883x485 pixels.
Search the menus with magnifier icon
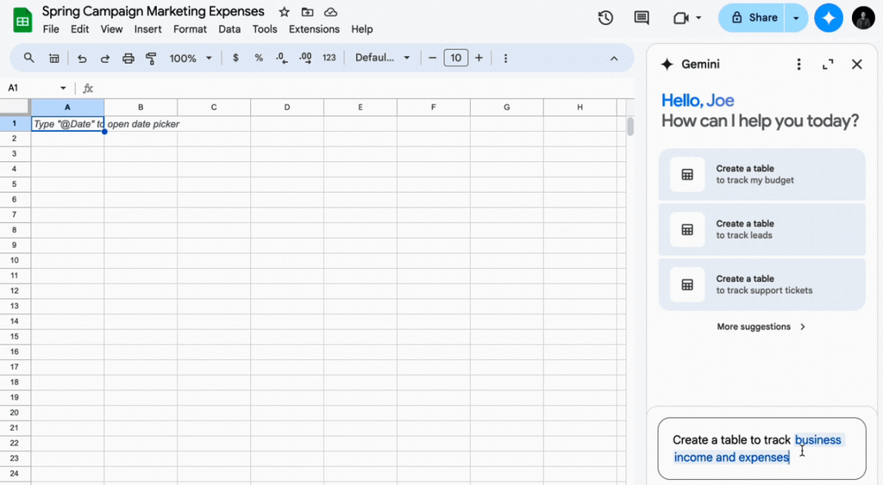tap(28, 58)
